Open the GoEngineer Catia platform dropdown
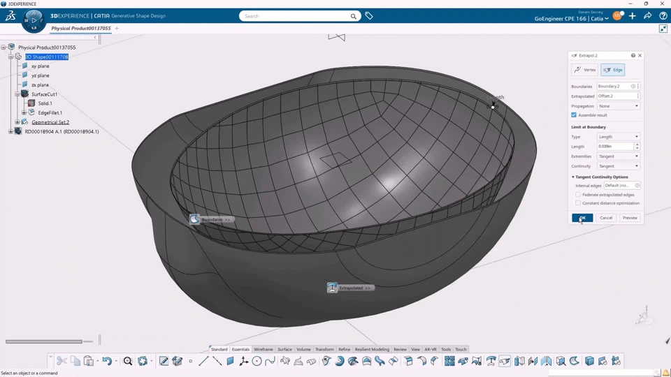The width and height of the screenshot is (671, 377). tap(571, 19)
